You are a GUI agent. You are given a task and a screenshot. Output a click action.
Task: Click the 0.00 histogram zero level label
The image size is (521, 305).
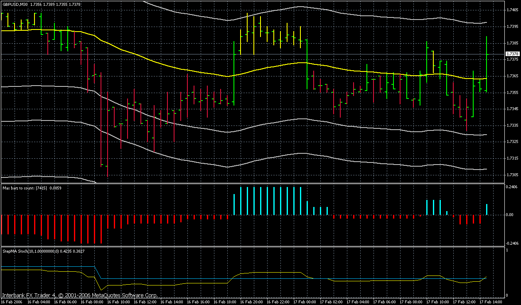510,215
